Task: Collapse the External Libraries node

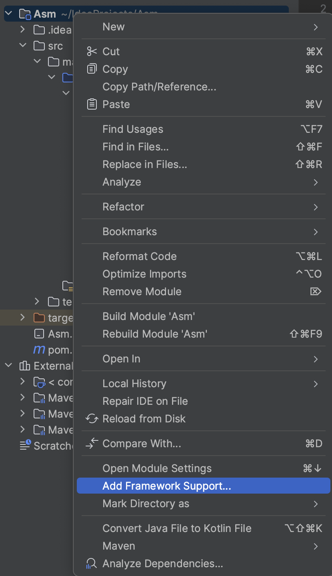Action: [8, 366]
